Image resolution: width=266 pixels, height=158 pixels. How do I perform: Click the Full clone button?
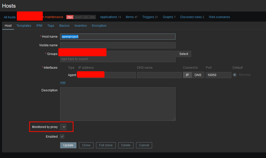click(106, 145)
